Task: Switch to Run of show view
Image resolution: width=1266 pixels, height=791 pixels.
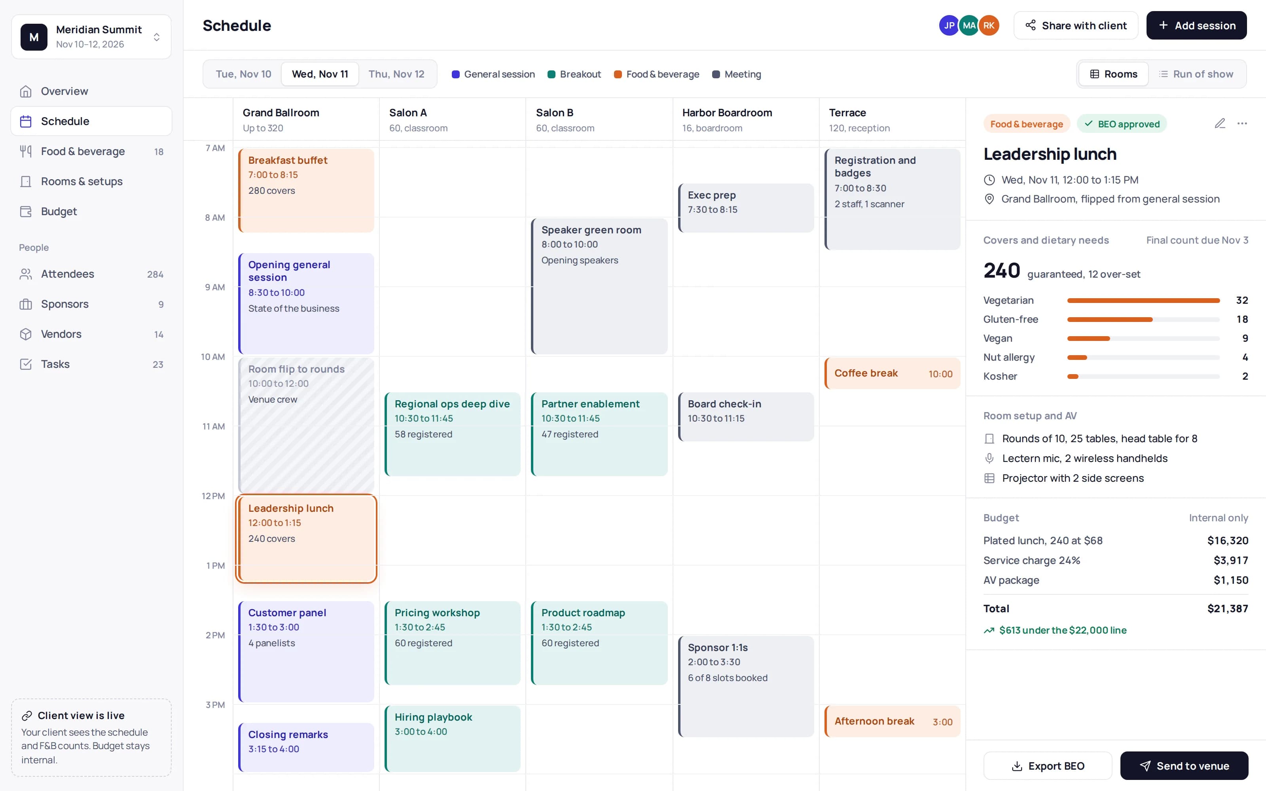Action: pyautogui.click(x=1196, y=74)
